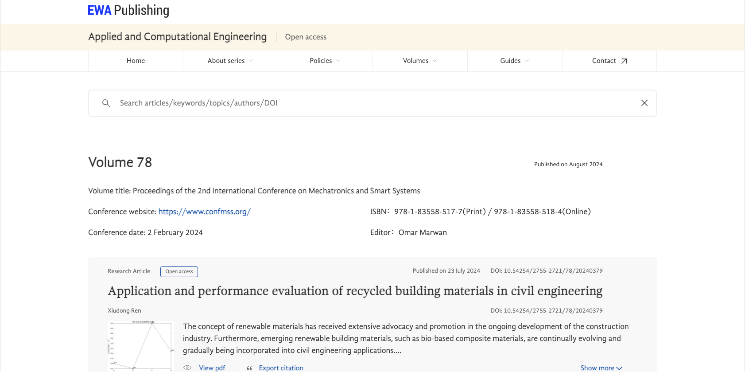Click the article graph thumbnail

point(141,345)
